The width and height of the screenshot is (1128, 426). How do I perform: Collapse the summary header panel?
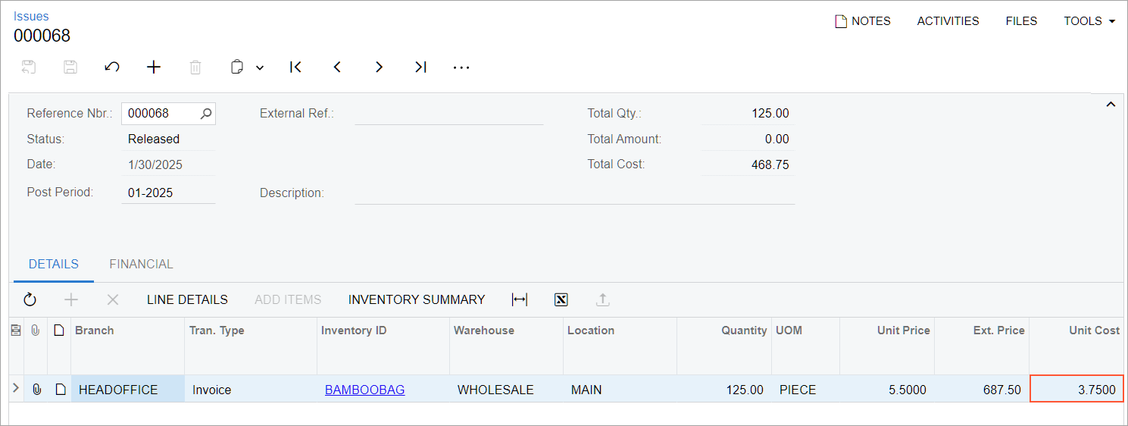click(1111, 105)
